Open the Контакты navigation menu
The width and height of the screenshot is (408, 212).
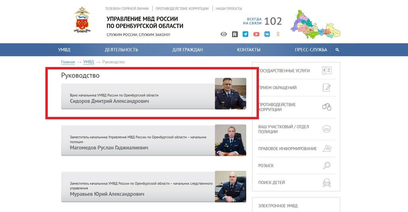[249, 50]
